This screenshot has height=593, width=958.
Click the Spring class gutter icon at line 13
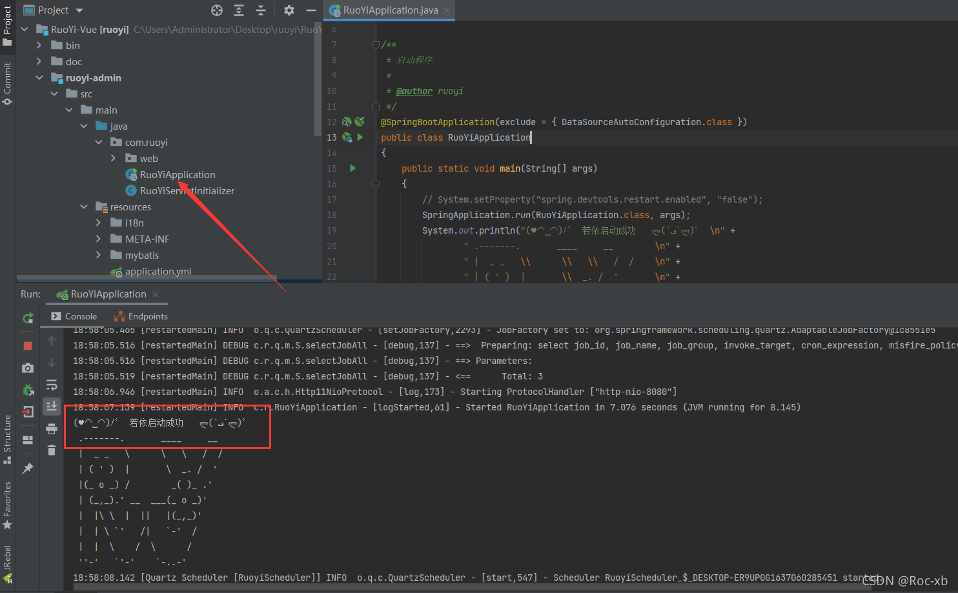pos(347,137)
